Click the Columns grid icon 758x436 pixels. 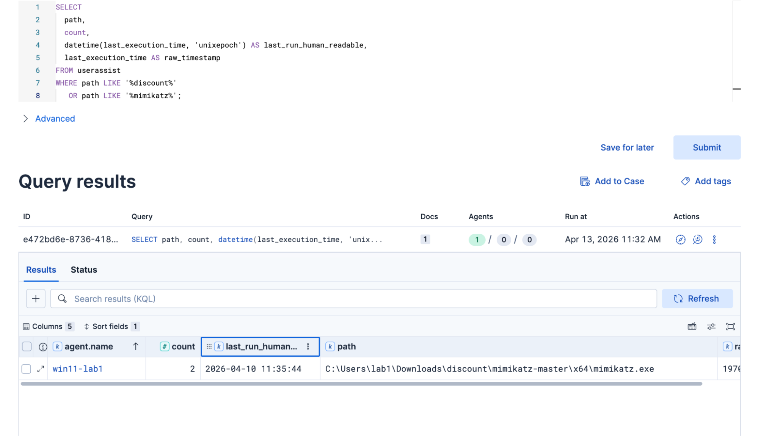[x=26, y=326]
